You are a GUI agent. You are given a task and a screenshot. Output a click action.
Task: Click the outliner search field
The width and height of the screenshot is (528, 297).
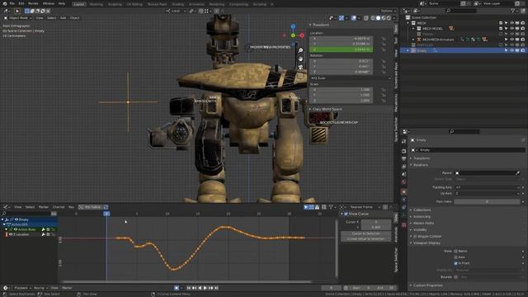[461, 11]
